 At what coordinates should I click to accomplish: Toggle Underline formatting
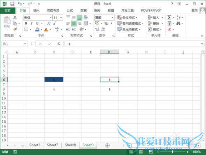(37, 23)
